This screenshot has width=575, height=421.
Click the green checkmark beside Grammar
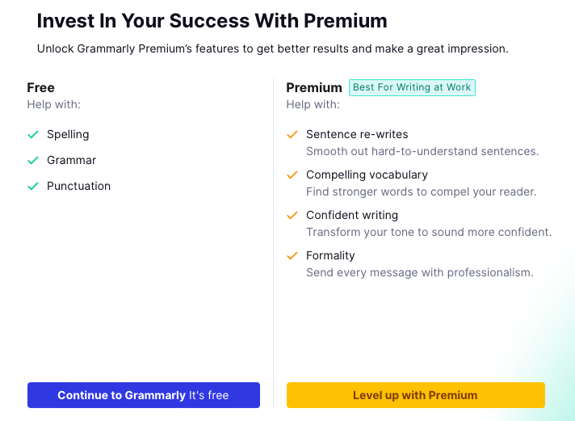[x=33, y=161]
